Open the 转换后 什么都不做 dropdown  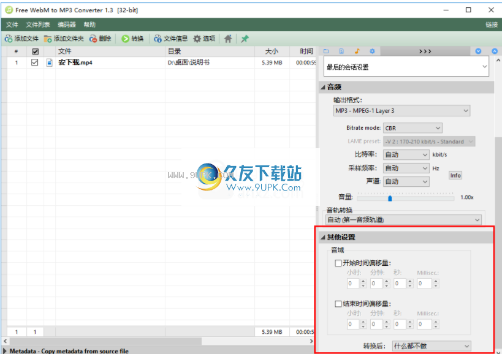tap(432, 345)
